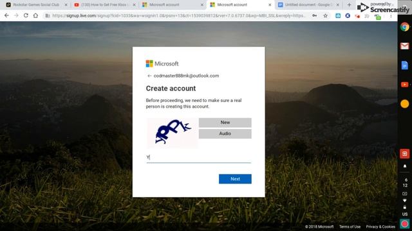
Task: Click the browser address bar URL
Action: (x=179, y=15)
